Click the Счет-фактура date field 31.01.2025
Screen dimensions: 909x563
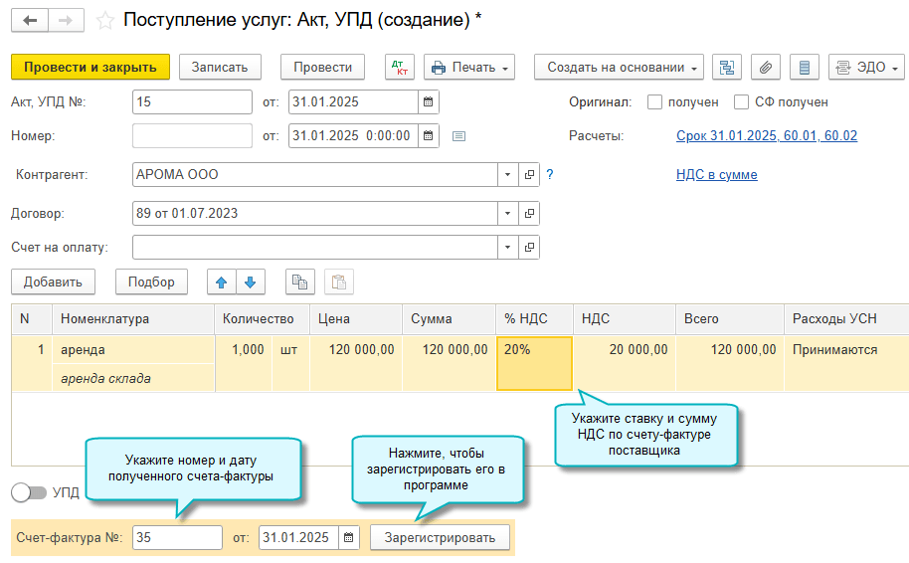[298, 537]
